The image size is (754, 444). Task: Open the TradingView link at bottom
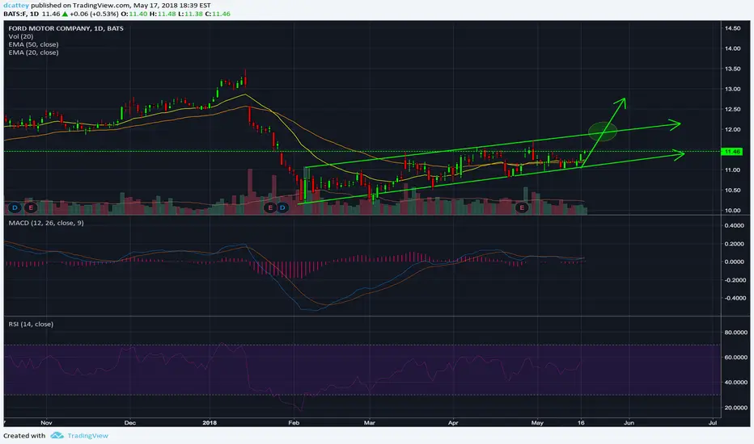(x=87, y=436)
